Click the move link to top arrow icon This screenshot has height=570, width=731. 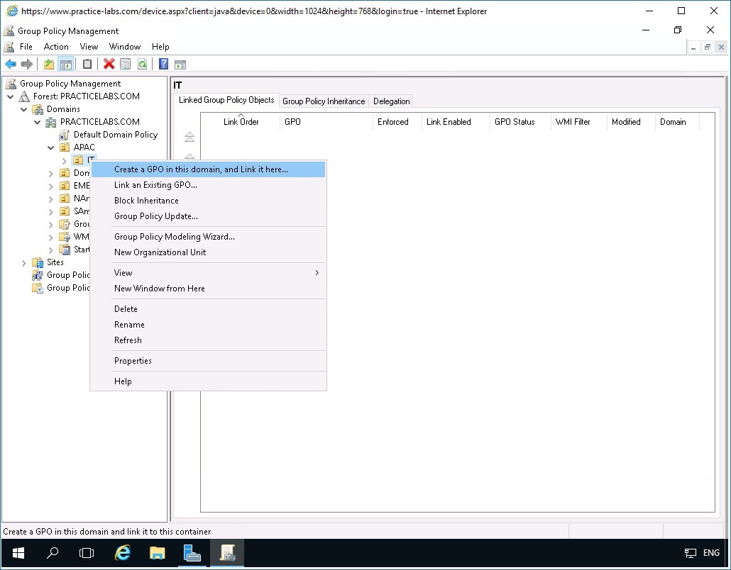(189, 137)
